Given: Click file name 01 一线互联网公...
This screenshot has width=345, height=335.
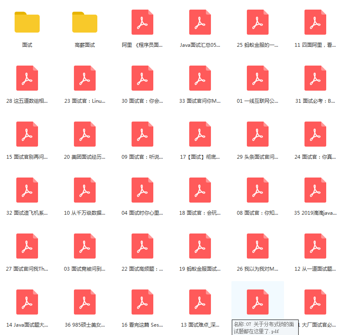Looking at the screenshot, I should point(258,101).
